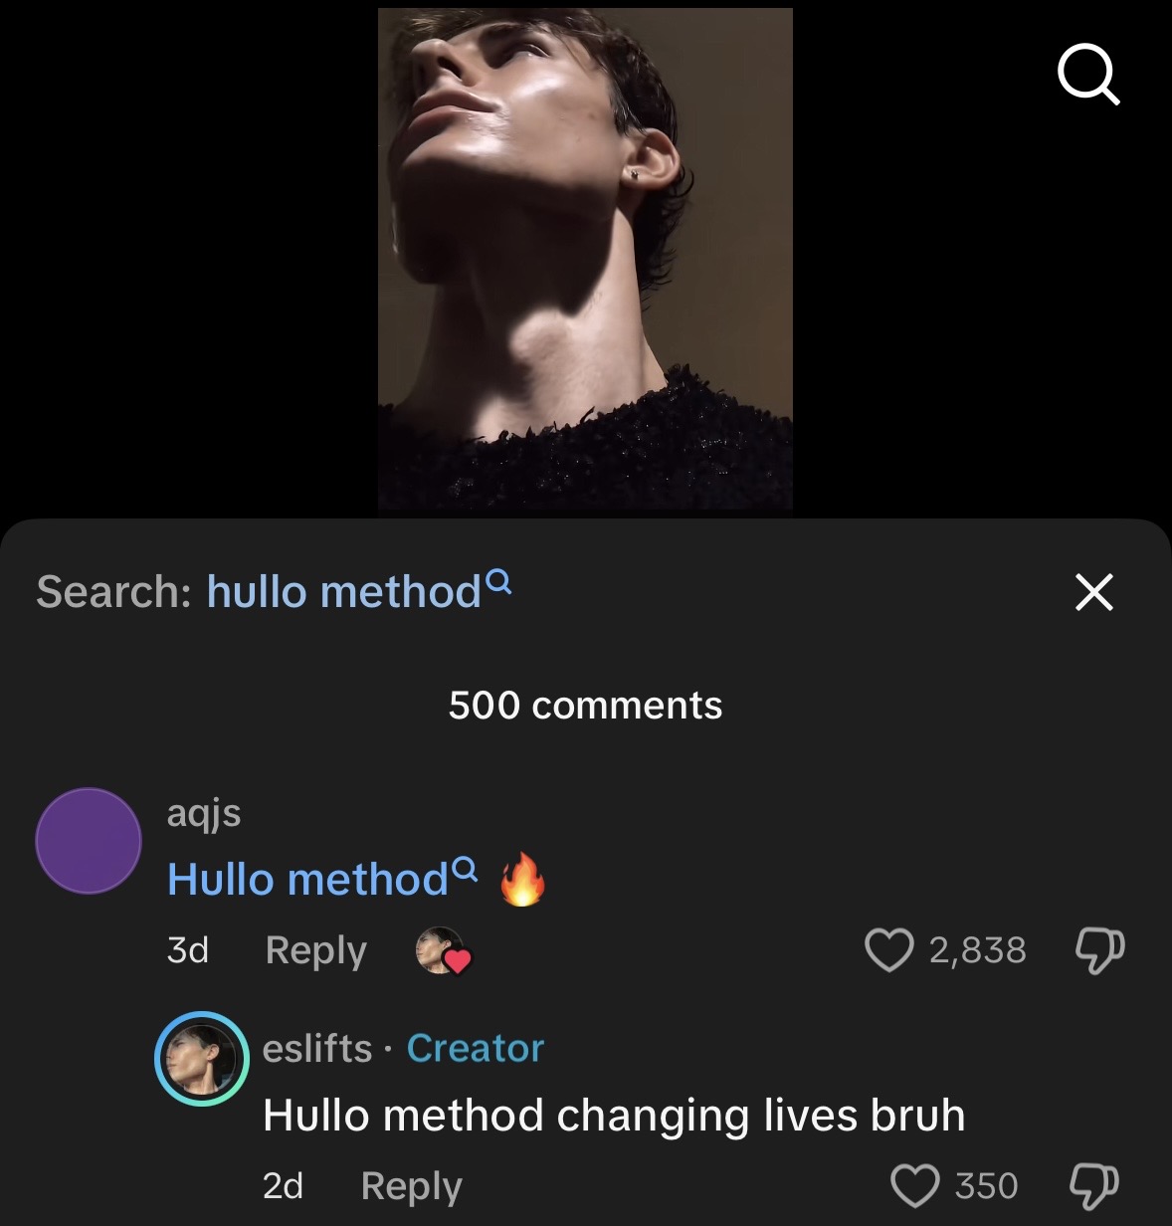Tap the aqjs username
This screenshot has height=1226, width=1172.
coord(204,813)
